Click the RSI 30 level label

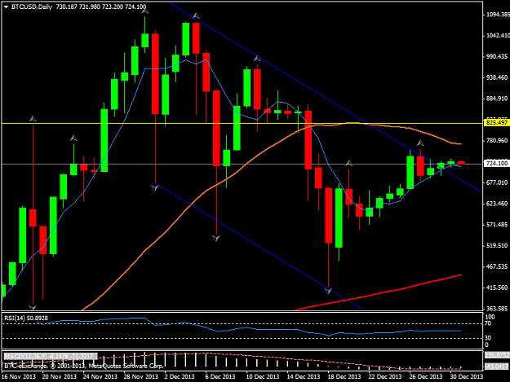tap(488, 338)
